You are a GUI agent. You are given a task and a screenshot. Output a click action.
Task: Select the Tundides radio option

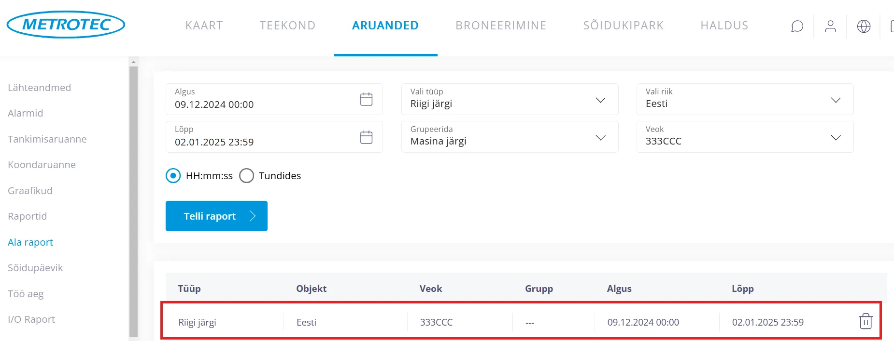click(247, 176)
